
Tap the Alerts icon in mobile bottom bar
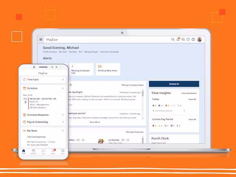(x=53, y=151)
